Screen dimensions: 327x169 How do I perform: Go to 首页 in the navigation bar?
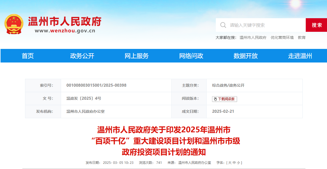(x=28, y=56)
